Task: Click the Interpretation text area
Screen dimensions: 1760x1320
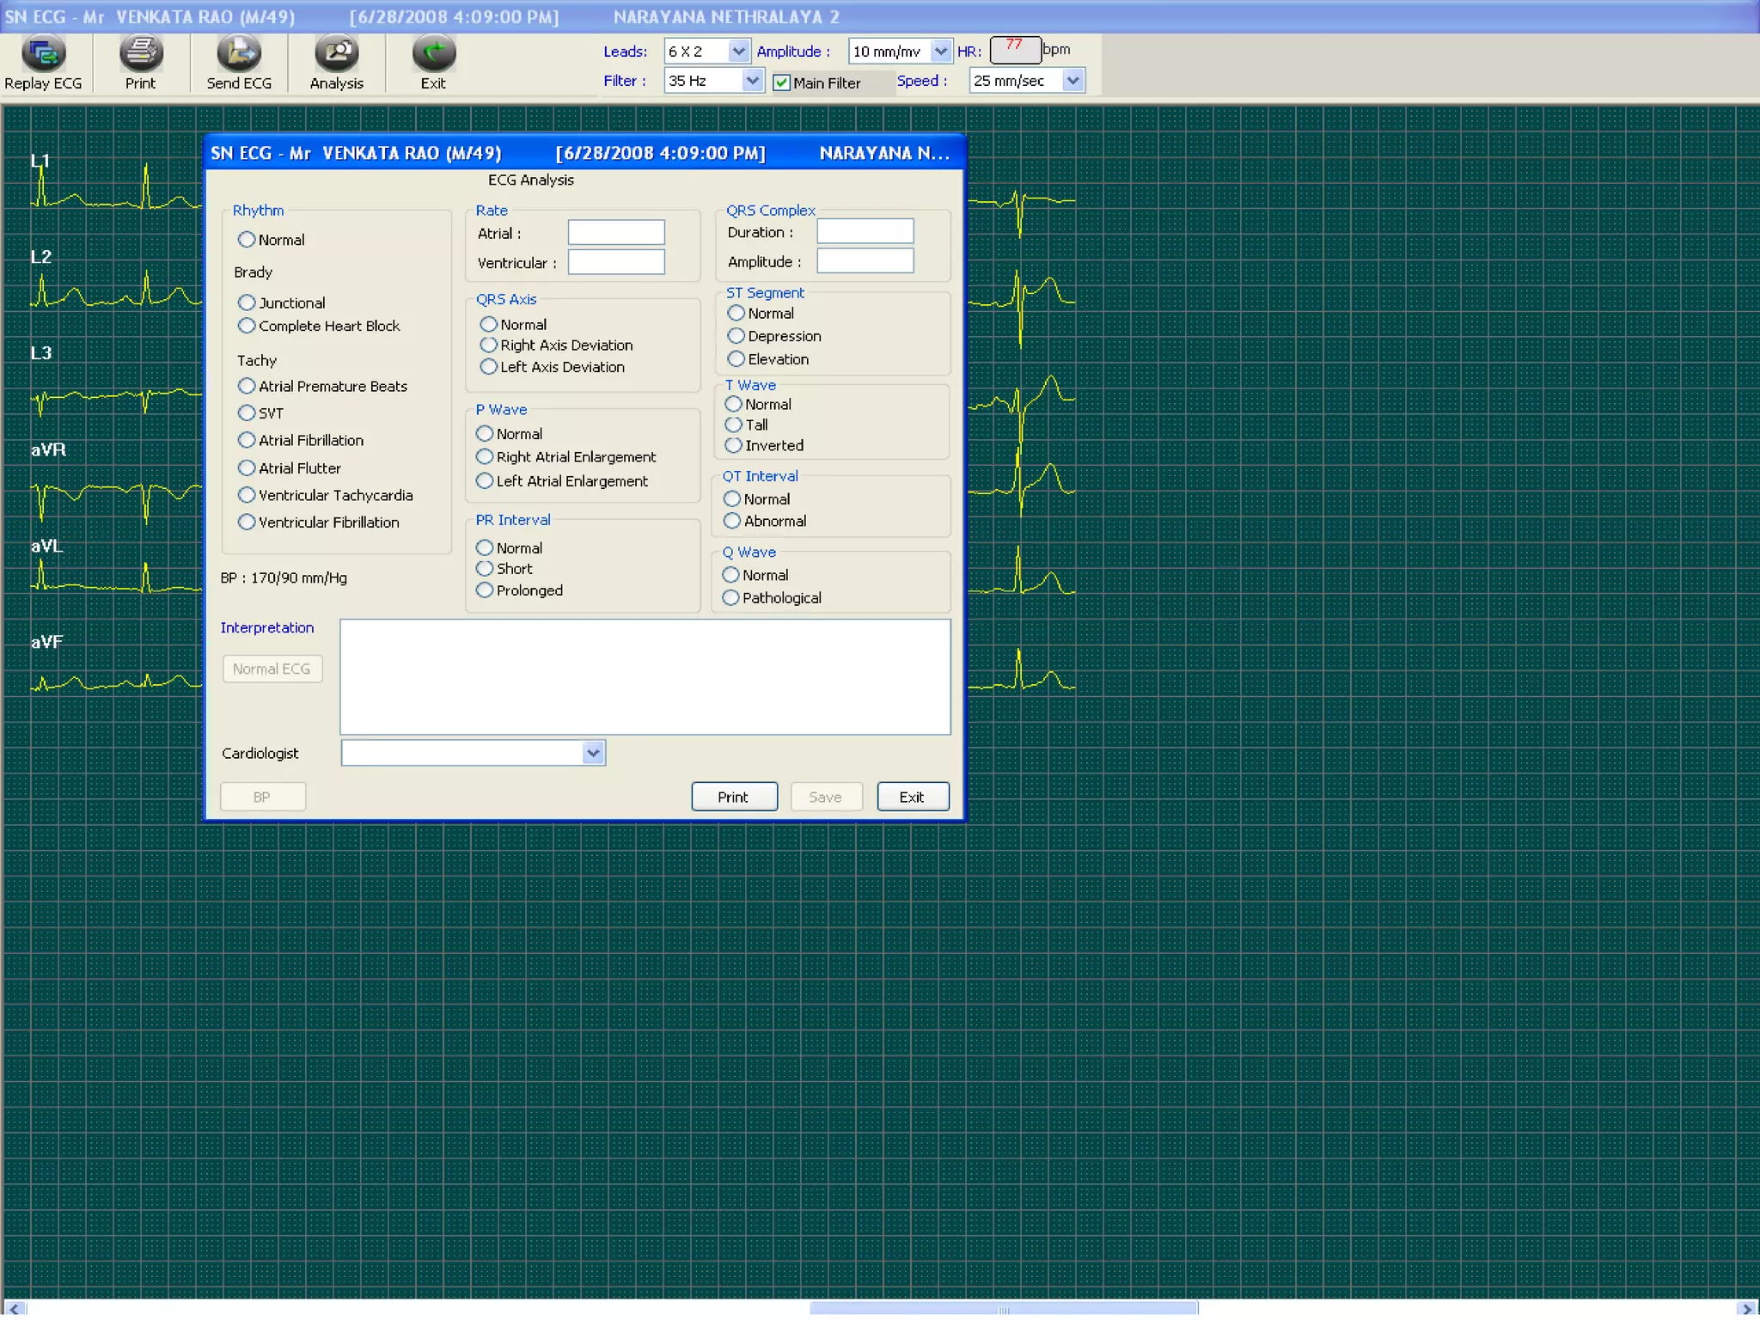Action: [645, 677]
